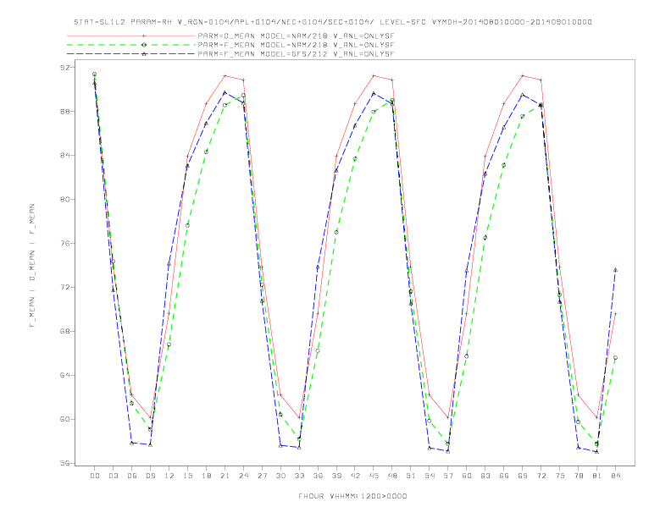671x518 pixels.
Task: Select legend entry PARM=F_MEAN MODEL=NAM/218
Action: click(x=296, y=45)
